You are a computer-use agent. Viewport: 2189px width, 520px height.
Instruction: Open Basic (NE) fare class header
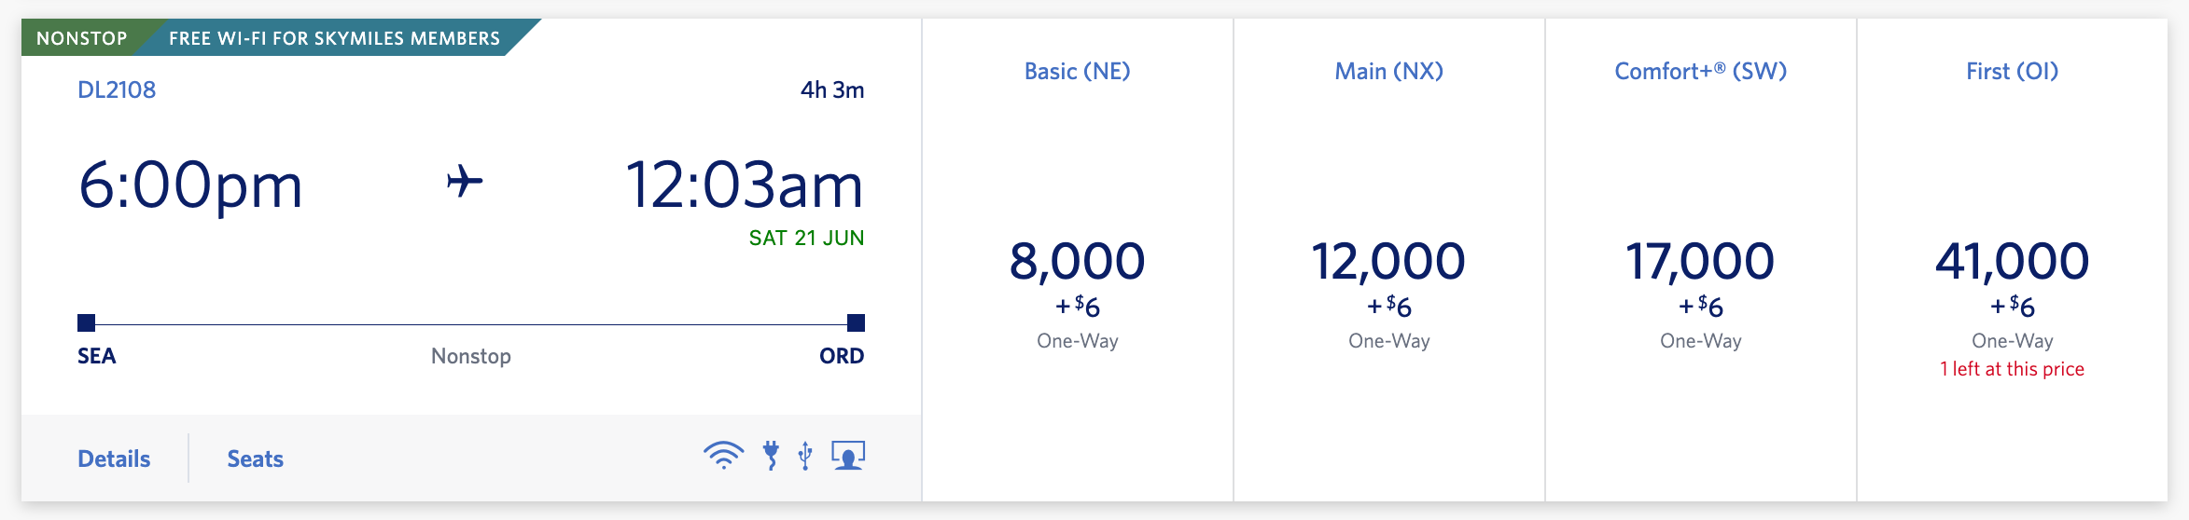click(x=1077, y=72)
